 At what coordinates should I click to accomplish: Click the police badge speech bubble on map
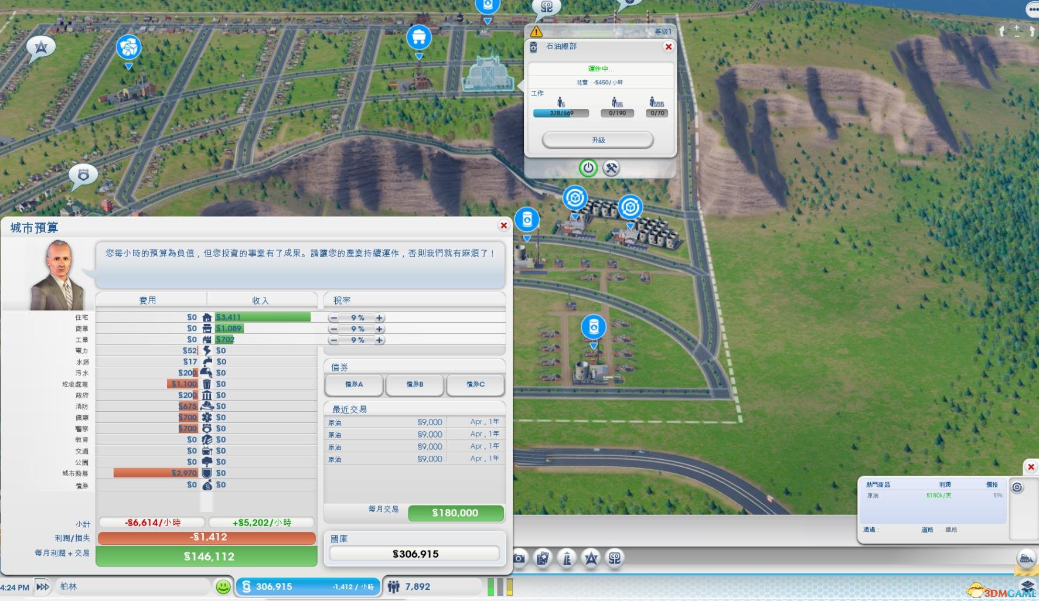click(83, 175)
